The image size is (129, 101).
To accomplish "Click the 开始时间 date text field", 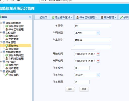I will coord(85,54).
